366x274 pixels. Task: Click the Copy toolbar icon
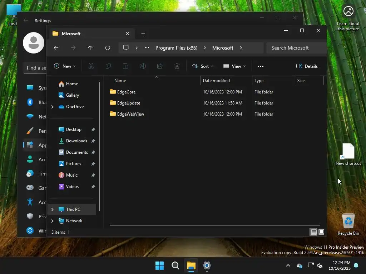pos(108,66)
